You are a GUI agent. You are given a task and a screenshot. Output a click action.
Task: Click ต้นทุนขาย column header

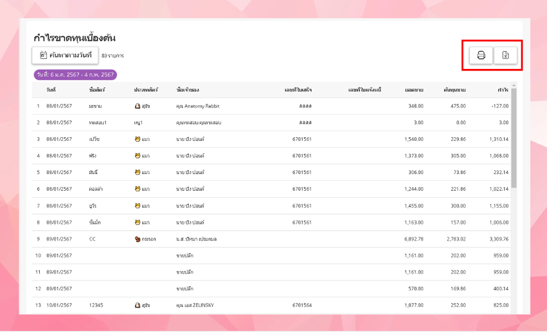pyautogui.click(x=455, y=90)
